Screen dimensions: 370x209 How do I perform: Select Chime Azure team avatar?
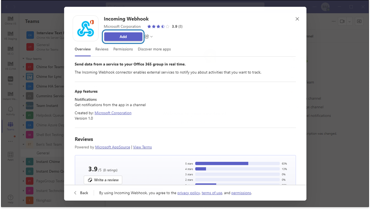pyautogui.click(x=30, y=125)
